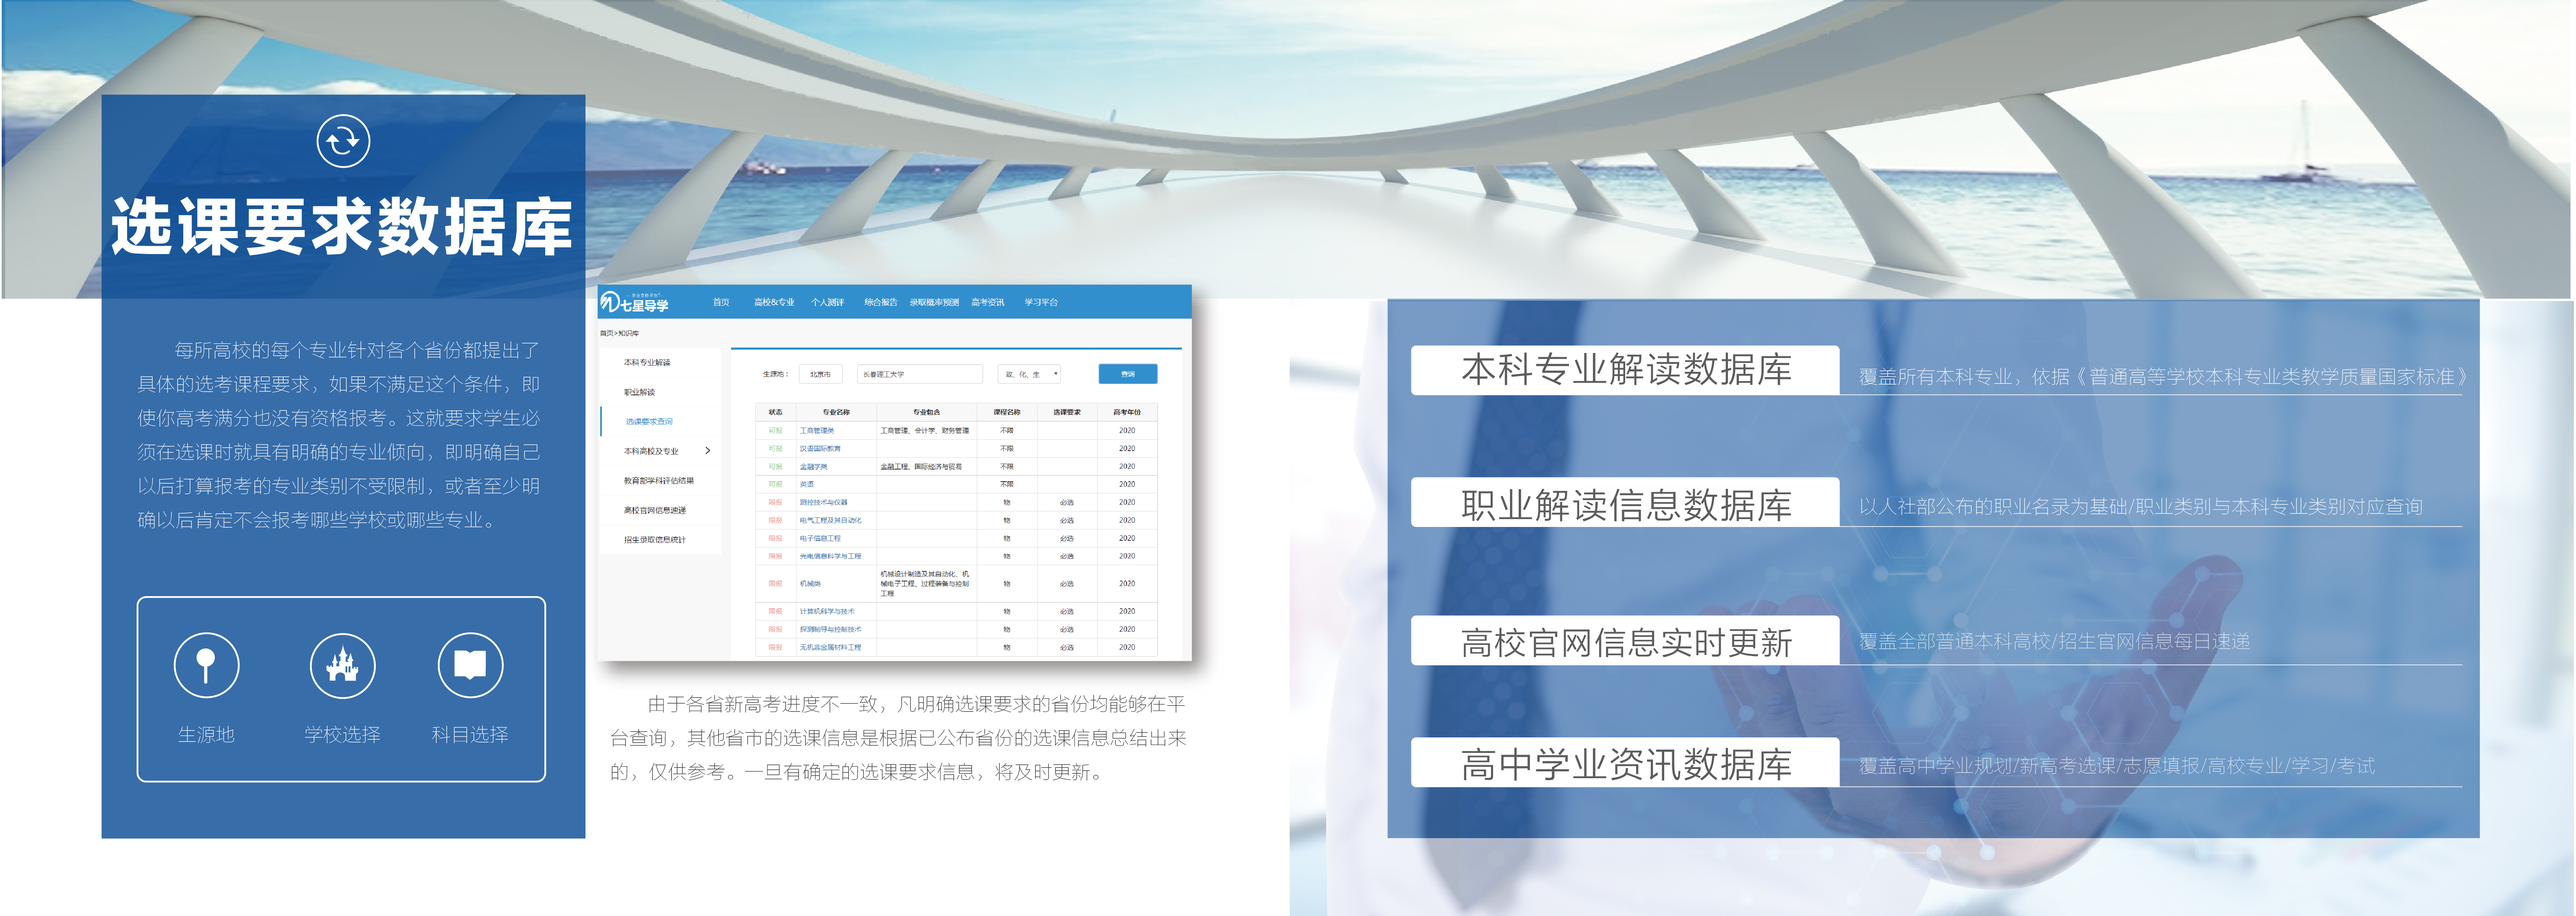Click 限报 status in the 机械类 row

click(x=775, y=583)
